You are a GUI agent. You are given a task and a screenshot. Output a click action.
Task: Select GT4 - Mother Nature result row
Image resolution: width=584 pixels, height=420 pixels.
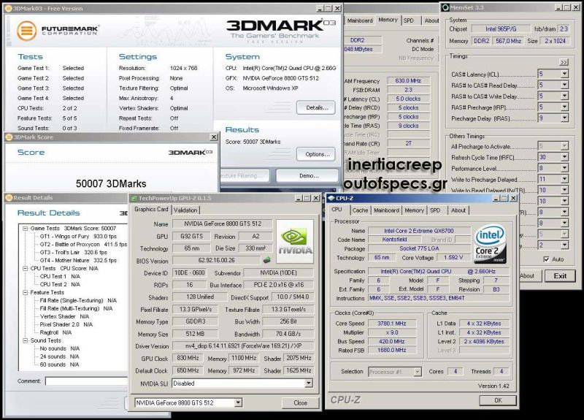coord(78,261)
